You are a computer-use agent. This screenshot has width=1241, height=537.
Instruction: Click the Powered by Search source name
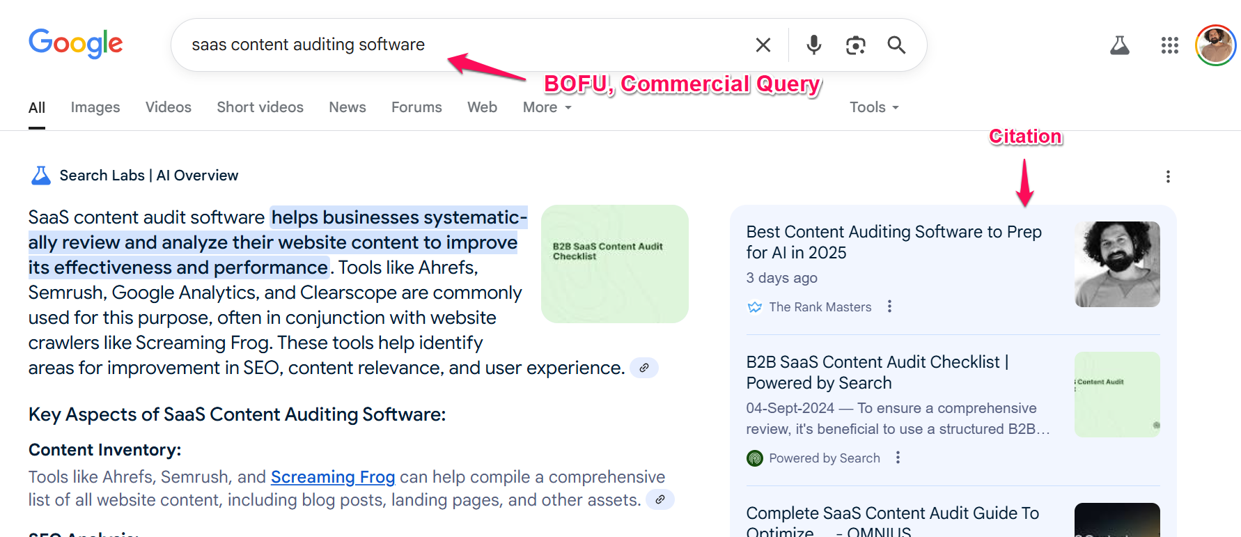click(825, 458)
